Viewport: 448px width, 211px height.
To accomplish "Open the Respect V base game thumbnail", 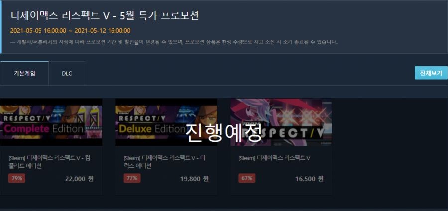I will [281, 122].
